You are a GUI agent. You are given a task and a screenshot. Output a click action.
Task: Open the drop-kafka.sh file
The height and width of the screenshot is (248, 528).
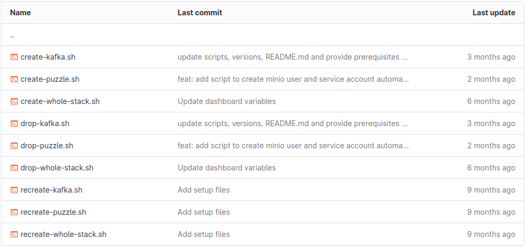coord(45,123)
